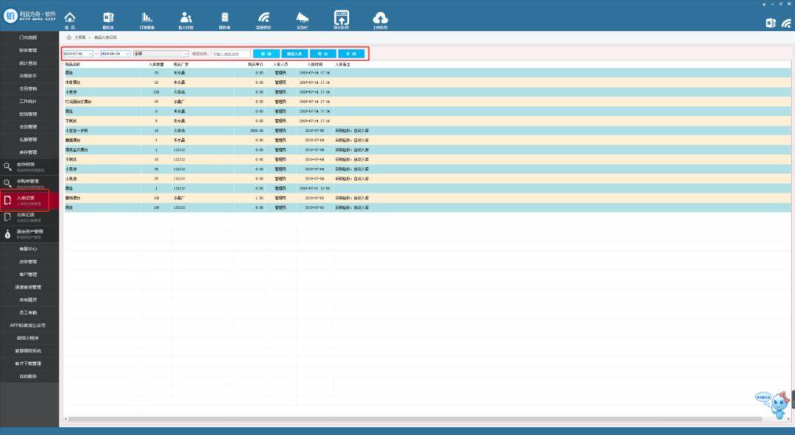
Task: Click the horizontal scrollbar below the table
Action: coord(368,419)
